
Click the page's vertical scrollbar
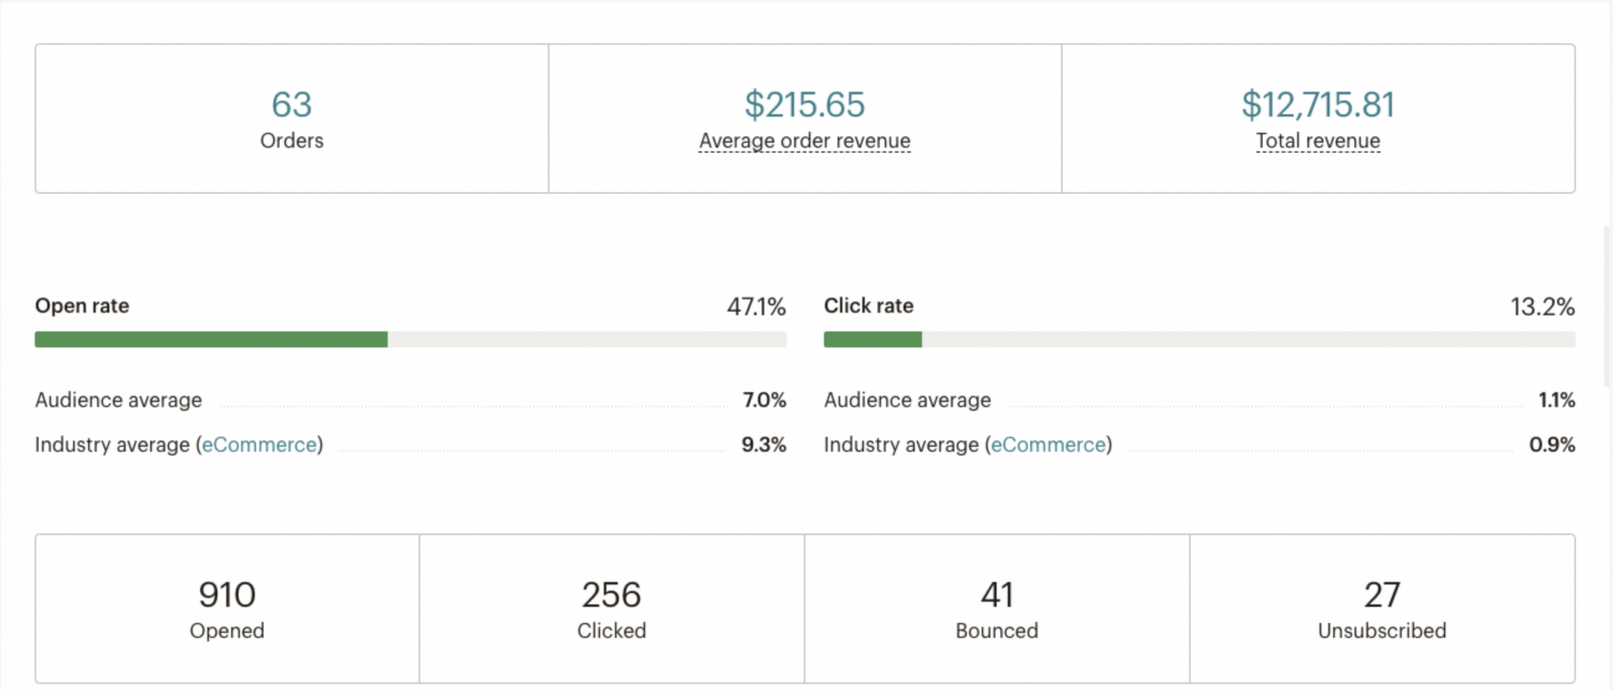coord(1607,307)
